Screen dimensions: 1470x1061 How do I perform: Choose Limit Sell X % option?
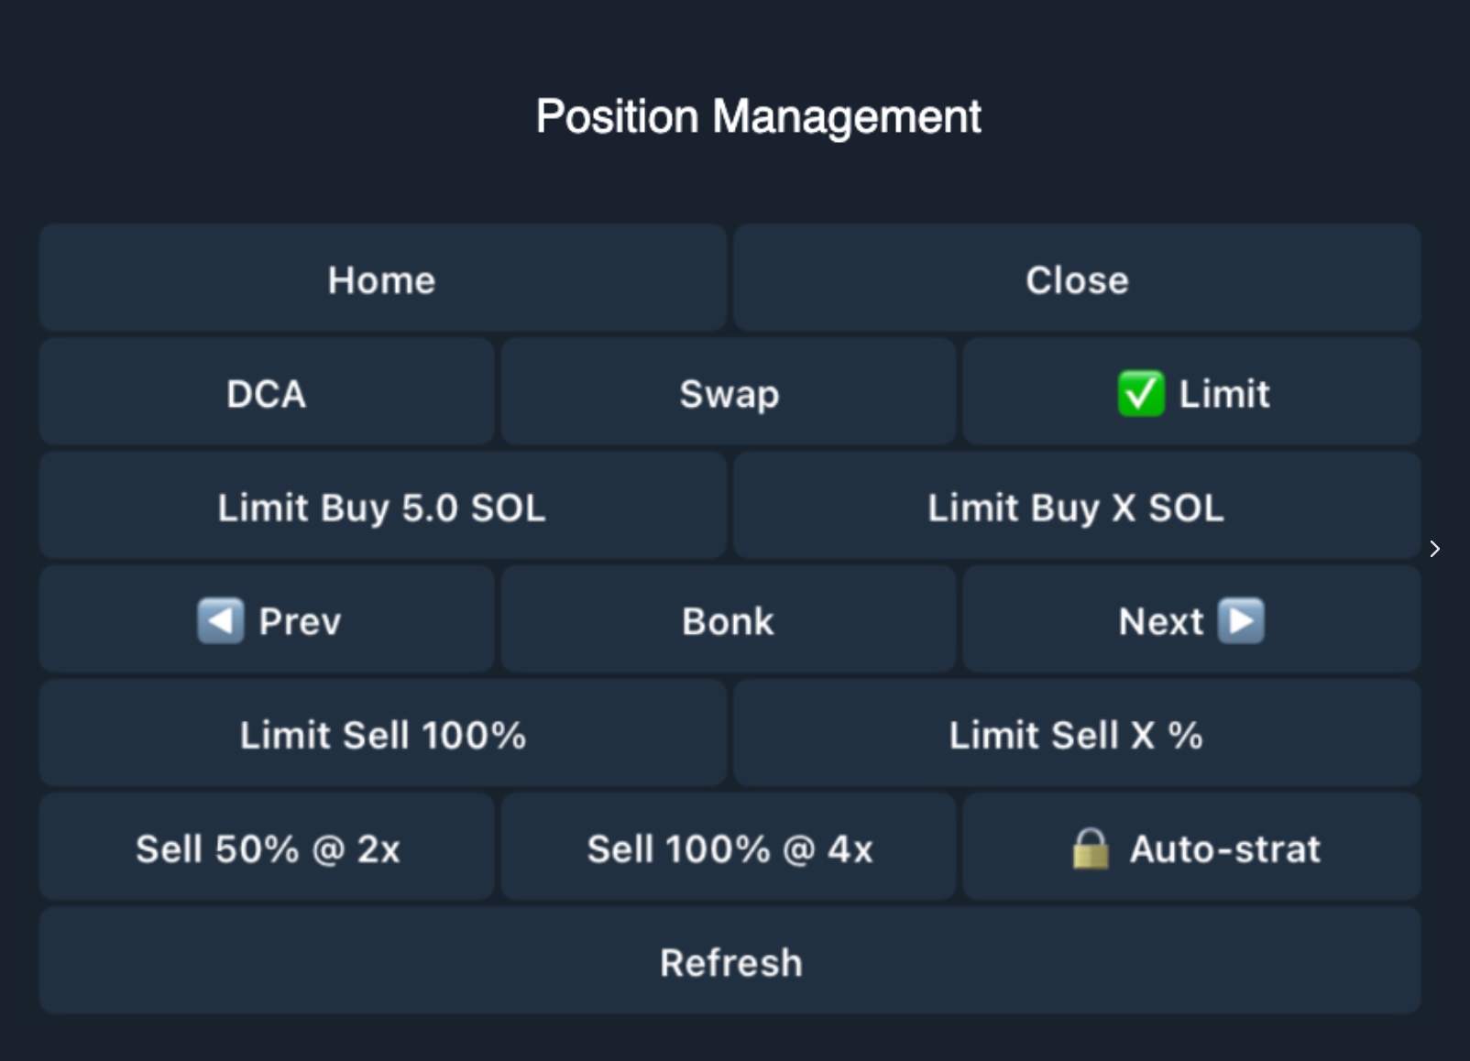1076,735
